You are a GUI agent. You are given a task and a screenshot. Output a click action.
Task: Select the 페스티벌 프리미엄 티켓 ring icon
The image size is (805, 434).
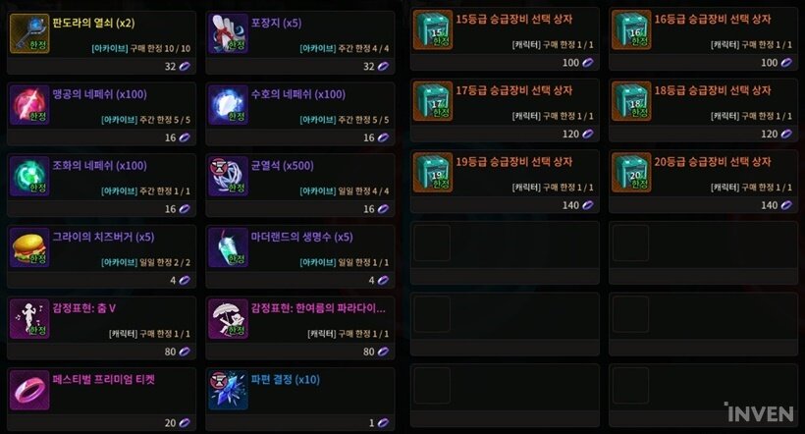[x=29, y=391]
